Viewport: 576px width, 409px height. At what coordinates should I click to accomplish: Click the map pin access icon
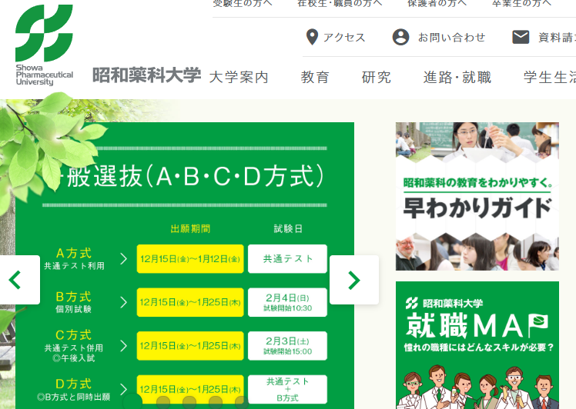pos(312,37)
